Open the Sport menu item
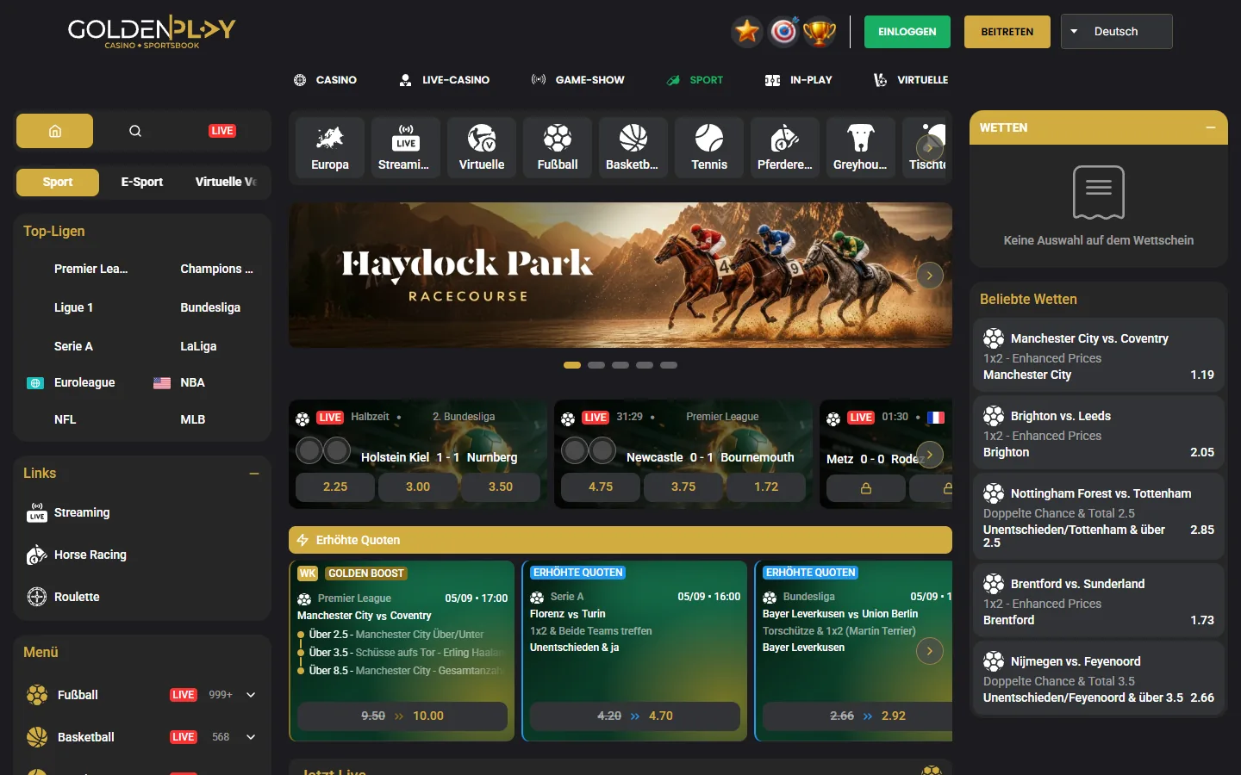This screenshot has width=1241, height=775. [695, 80]
